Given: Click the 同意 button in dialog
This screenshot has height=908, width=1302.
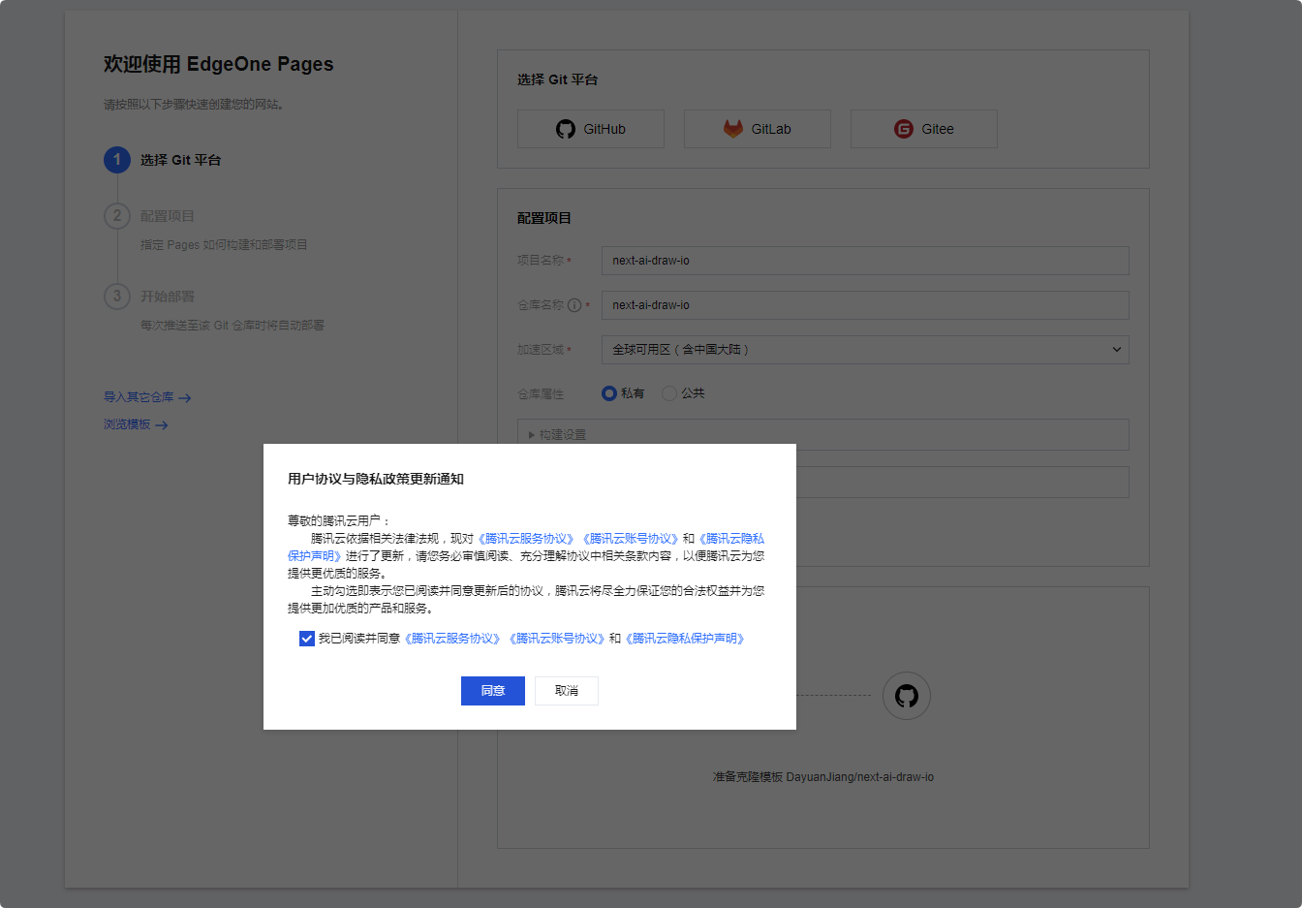Looking at the screenshot, I should tap(493, 691).
